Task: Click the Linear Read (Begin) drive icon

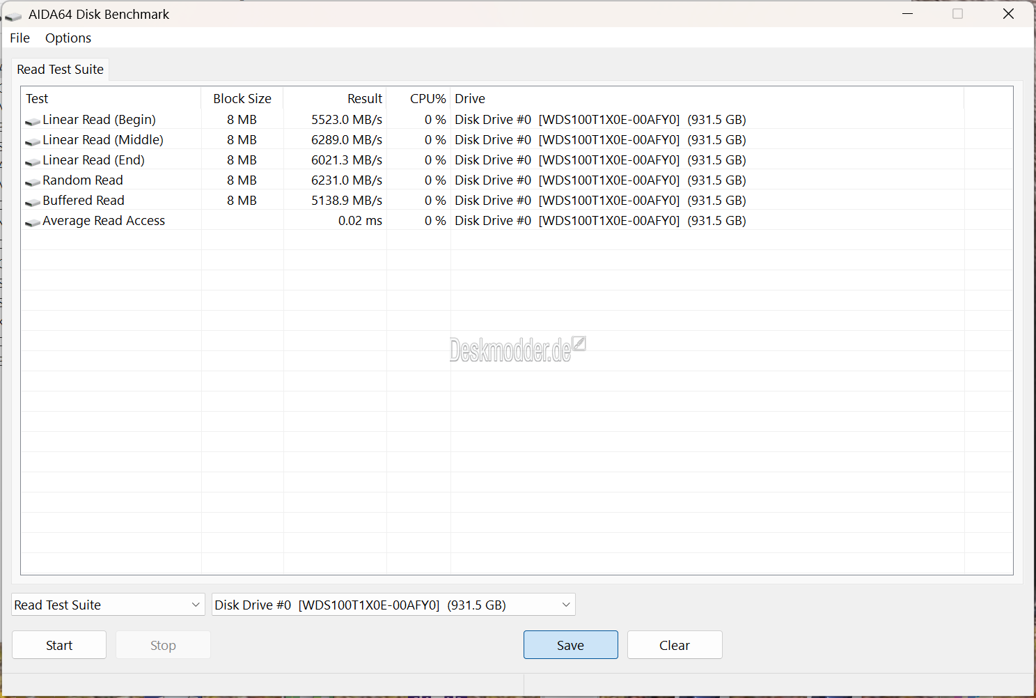Action: [32, 121]
